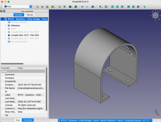Viewport: 161px width, 122px height.
Task: Open the draw style dropdown
Action: point(71,7)
